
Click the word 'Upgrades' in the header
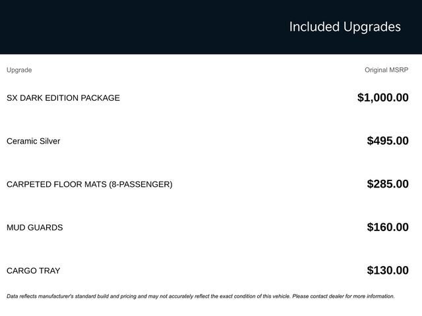tap(372, 27)
